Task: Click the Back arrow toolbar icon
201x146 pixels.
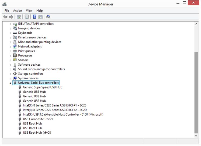Action: [5, 17]
